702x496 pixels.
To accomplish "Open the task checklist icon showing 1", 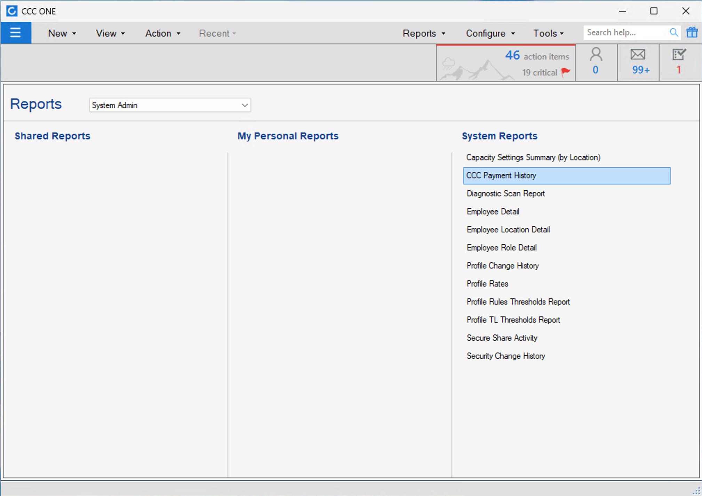I will 679,62.
